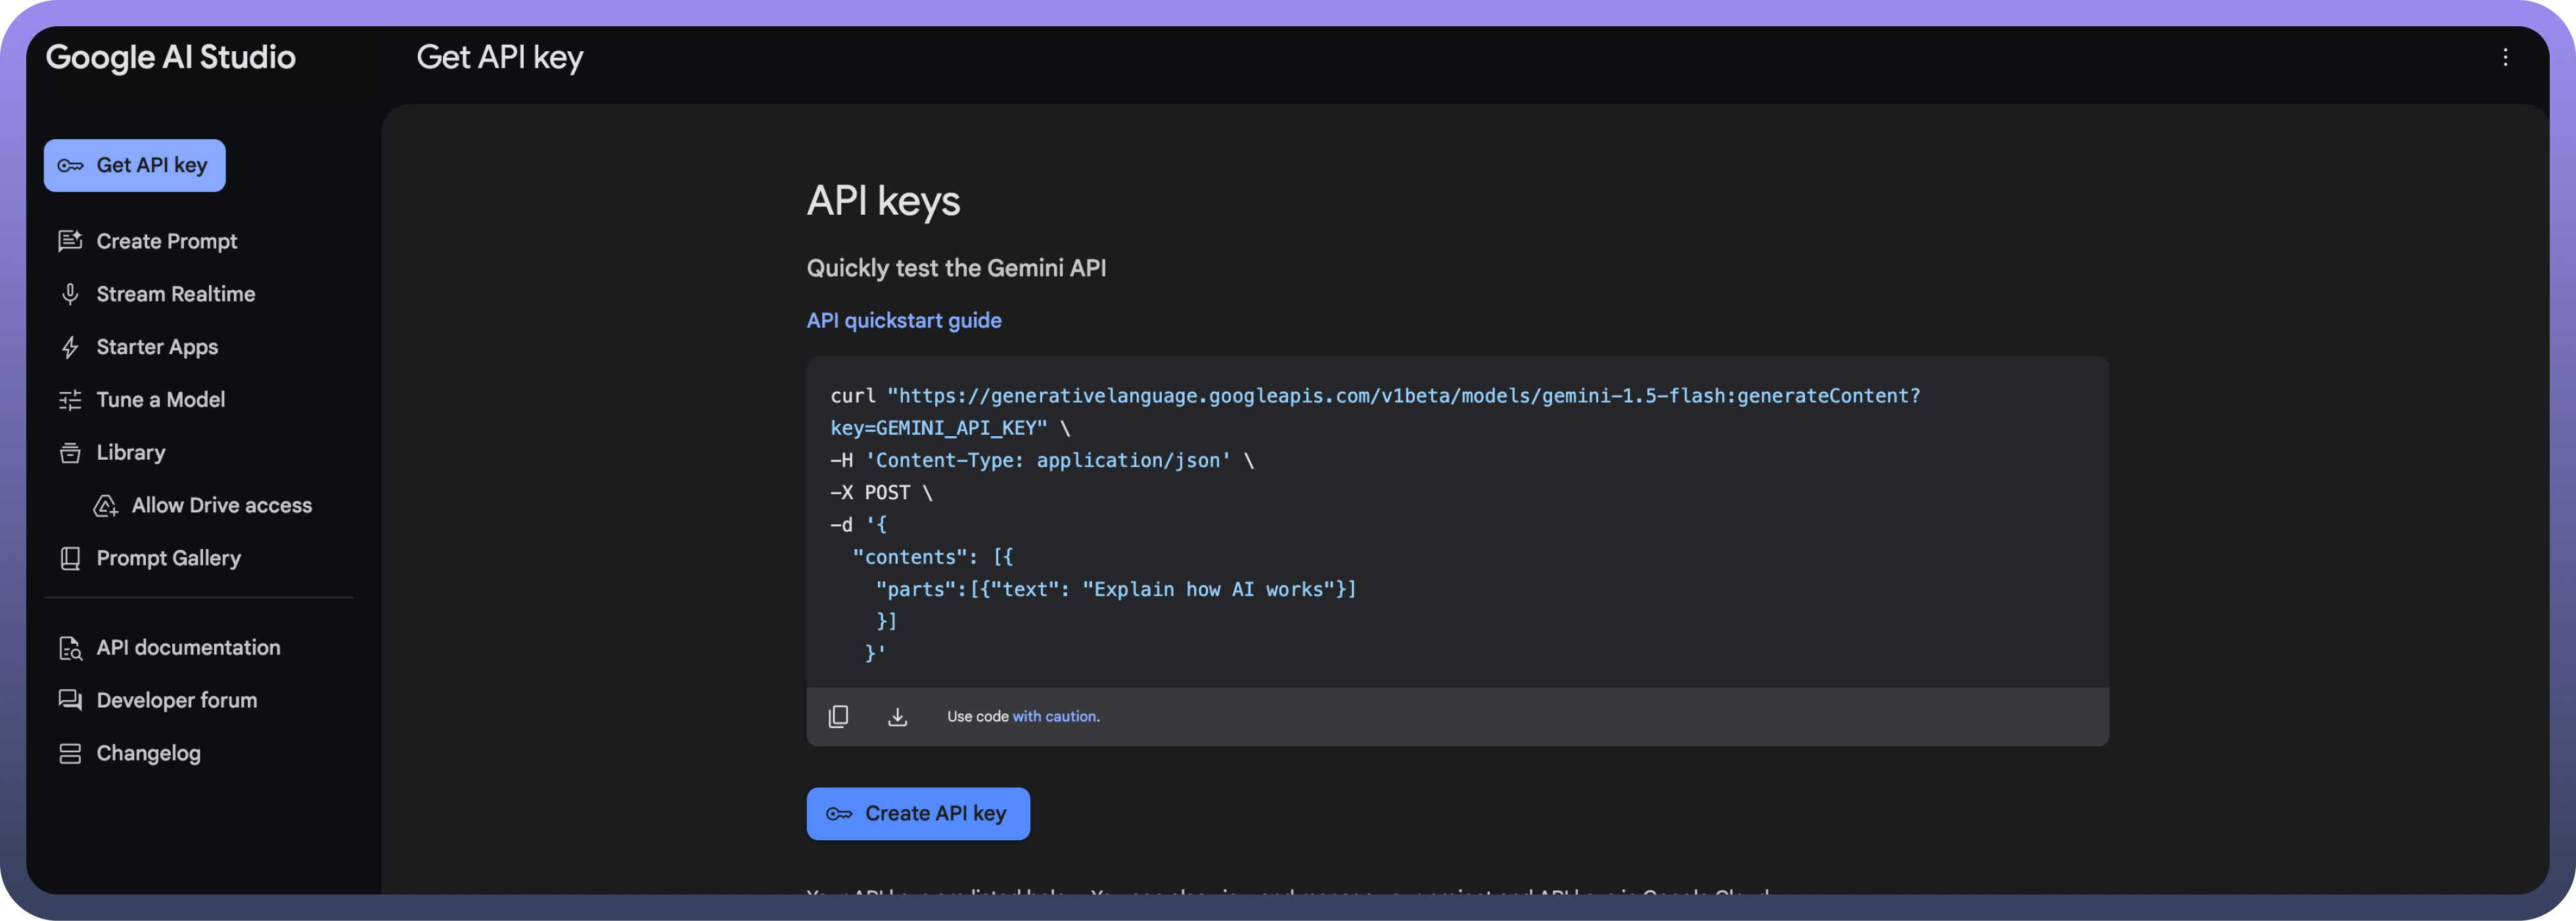Click the Allow Drive access icon
This screenshot has height=921, width=2576.
point(106,506)
